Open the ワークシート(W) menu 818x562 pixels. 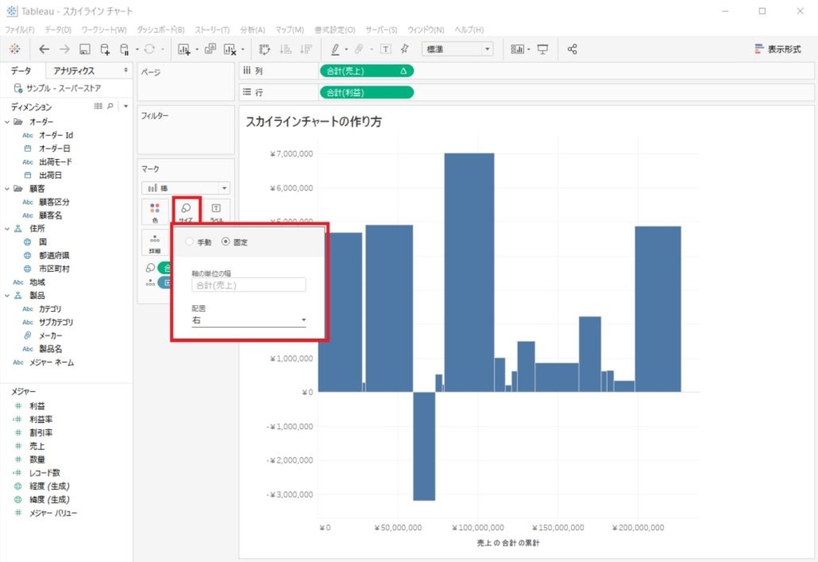click(x=104, y=30)
